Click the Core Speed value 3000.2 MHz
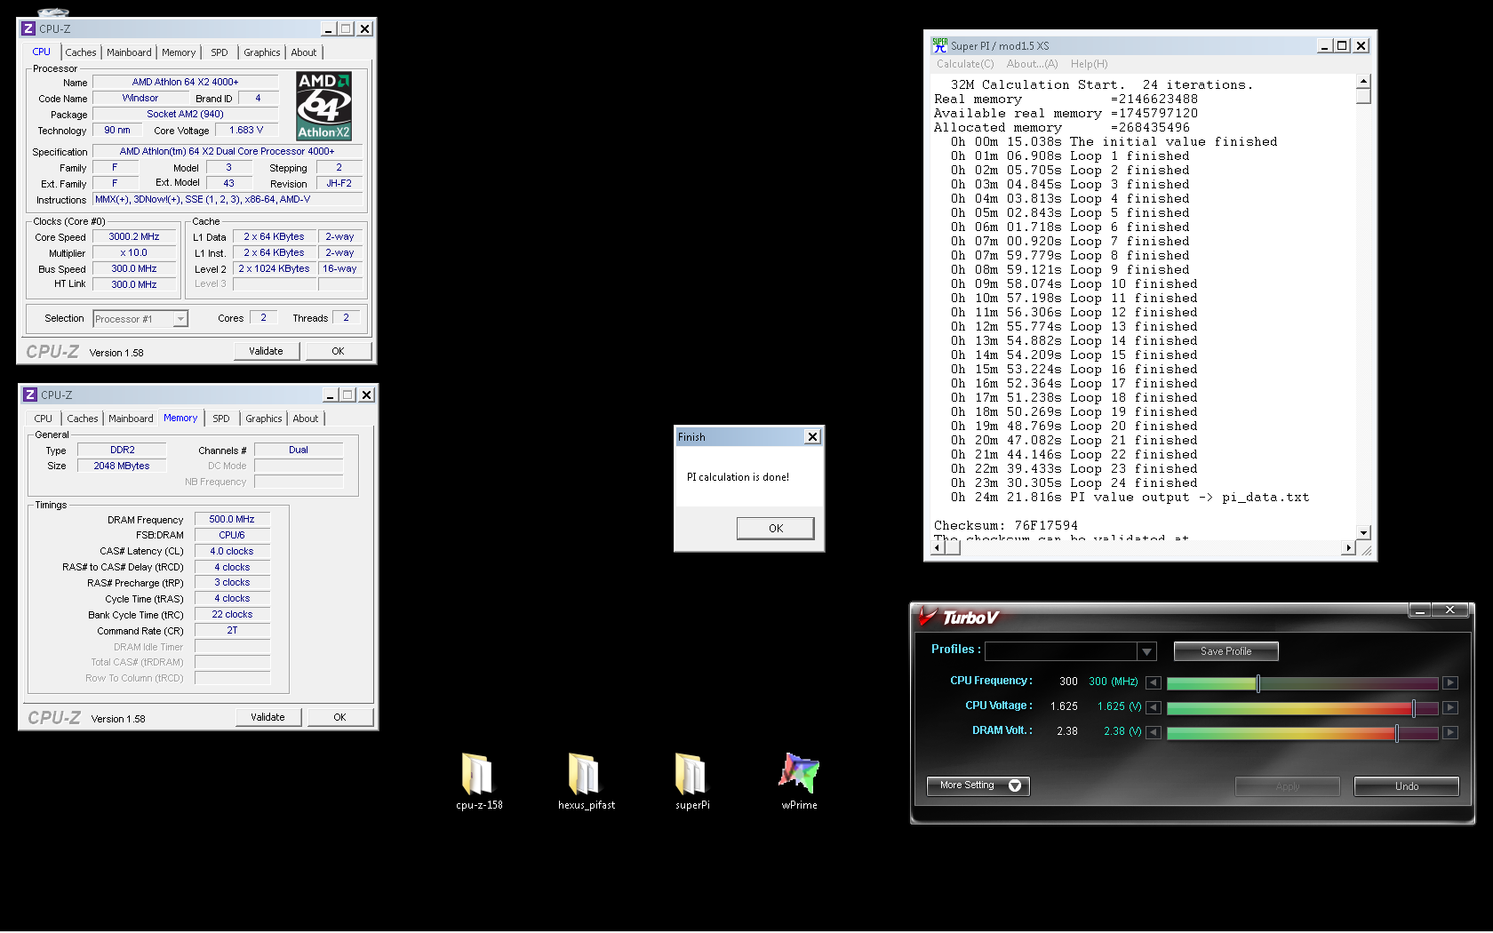Screen dimensions: 1493x933 134,237
